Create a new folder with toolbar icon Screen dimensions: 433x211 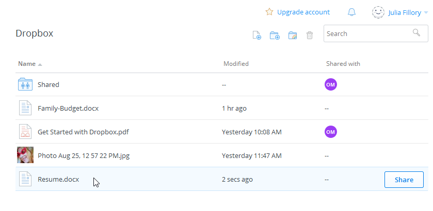[275, 35]
